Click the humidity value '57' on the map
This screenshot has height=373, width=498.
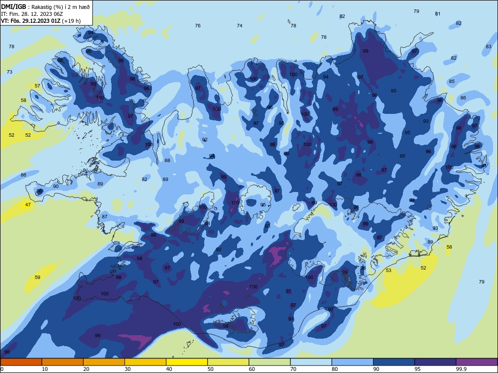37,86
